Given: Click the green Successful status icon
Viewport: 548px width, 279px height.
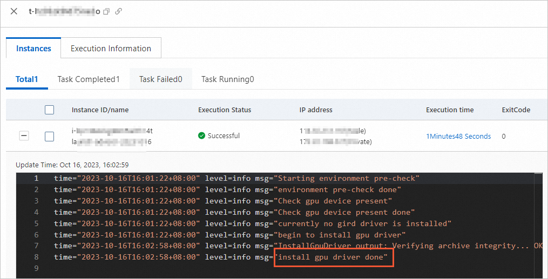Looking at the screenshot, I should click(201, 135).
